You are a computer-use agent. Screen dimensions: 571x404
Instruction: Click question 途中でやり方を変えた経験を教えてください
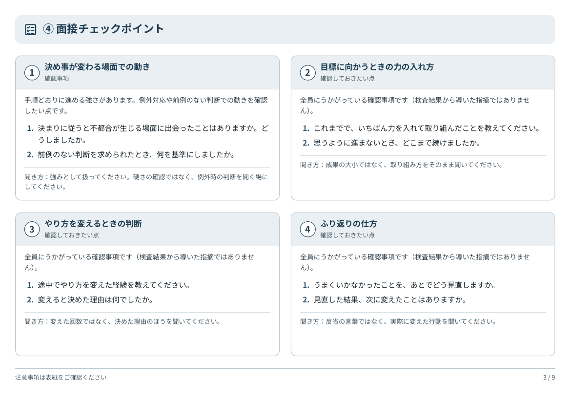point(114,285)
